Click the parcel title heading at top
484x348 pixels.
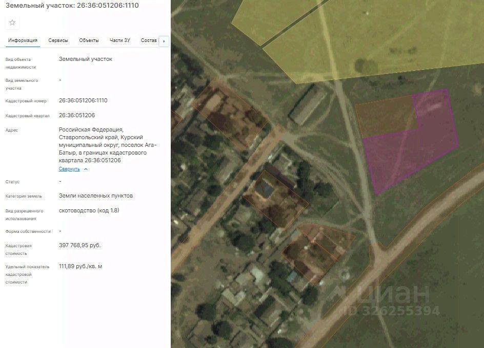[x=72, y=5]
